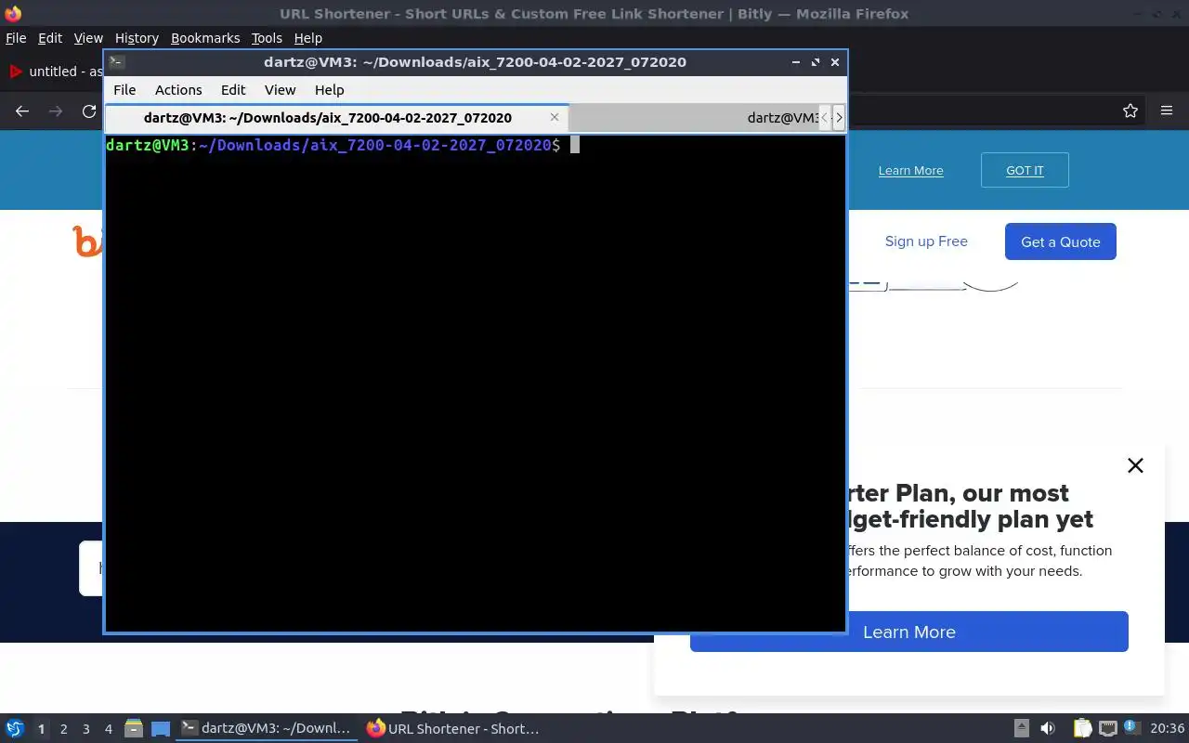This screenshot has height=743, width=1189.
Task: Switch to workspace 1
Action: tap(41, 729)
